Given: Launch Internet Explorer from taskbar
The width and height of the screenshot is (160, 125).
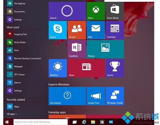Looking at the screenshot, I should (84, 122).
